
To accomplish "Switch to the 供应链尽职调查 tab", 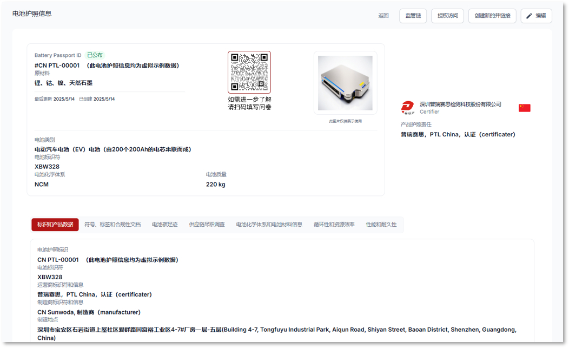I will click(207, 225).
